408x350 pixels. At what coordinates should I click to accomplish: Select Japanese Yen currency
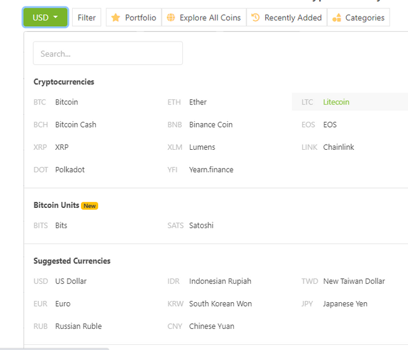click(x=345, y=303)
